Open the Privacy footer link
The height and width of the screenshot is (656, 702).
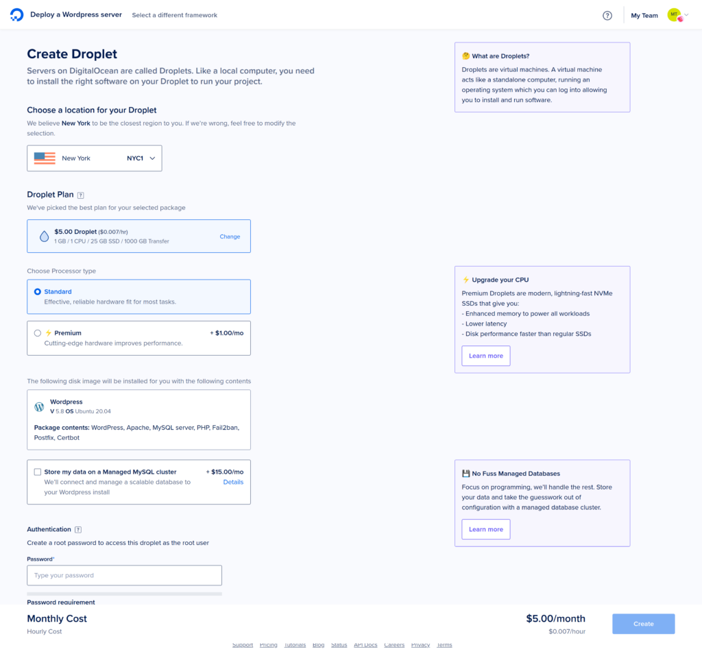(420, 645)
